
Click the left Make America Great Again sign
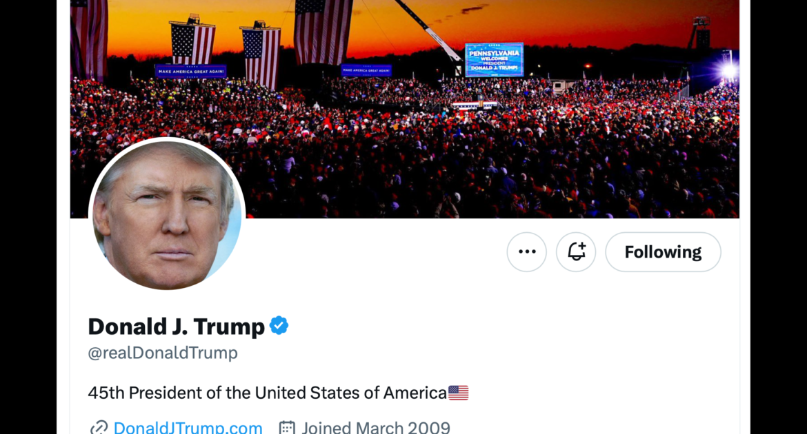click(x=191, y=71)
